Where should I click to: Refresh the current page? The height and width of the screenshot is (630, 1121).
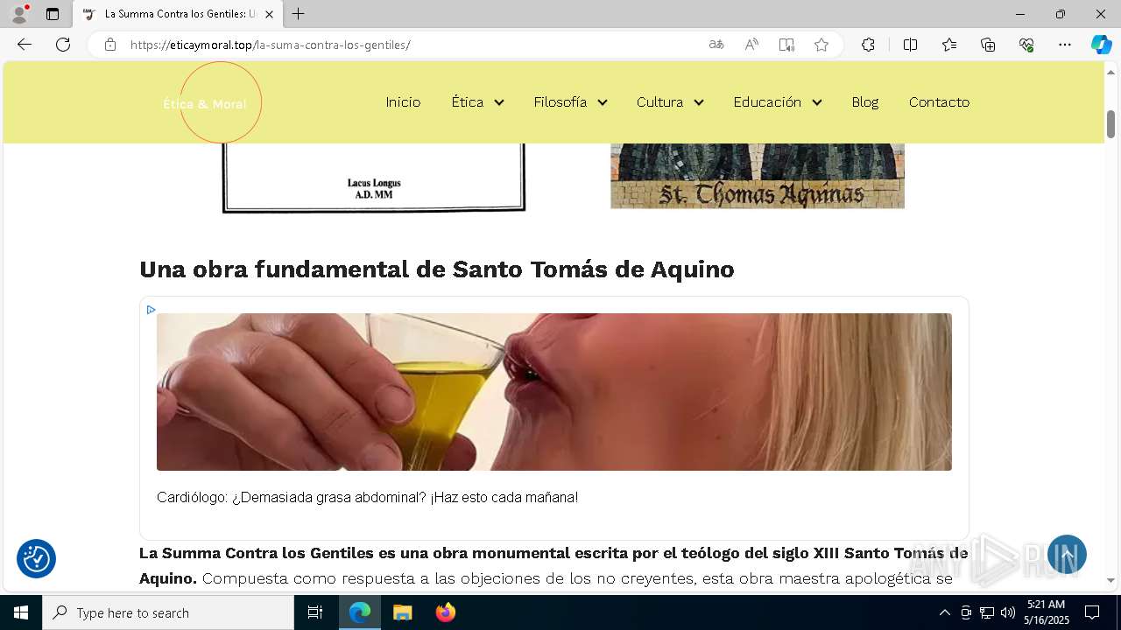pos(63,45)
